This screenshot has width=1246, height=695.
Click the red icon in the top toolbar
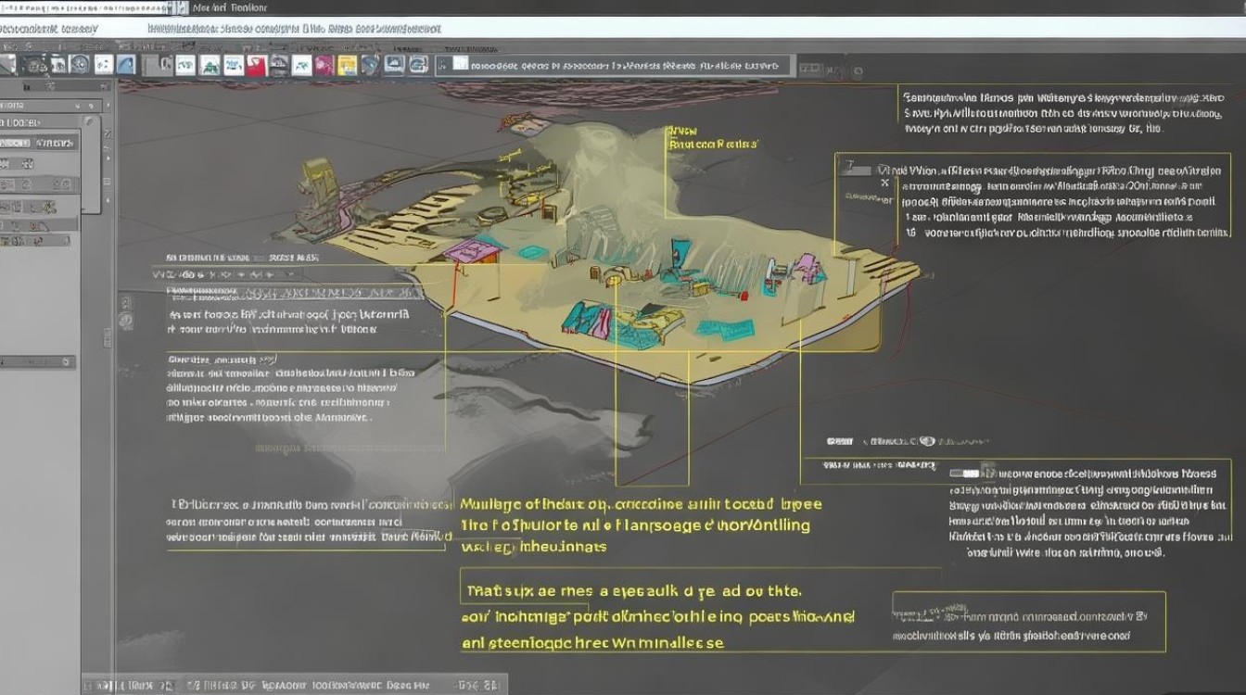pyautogui.click(x=256, y=65)
